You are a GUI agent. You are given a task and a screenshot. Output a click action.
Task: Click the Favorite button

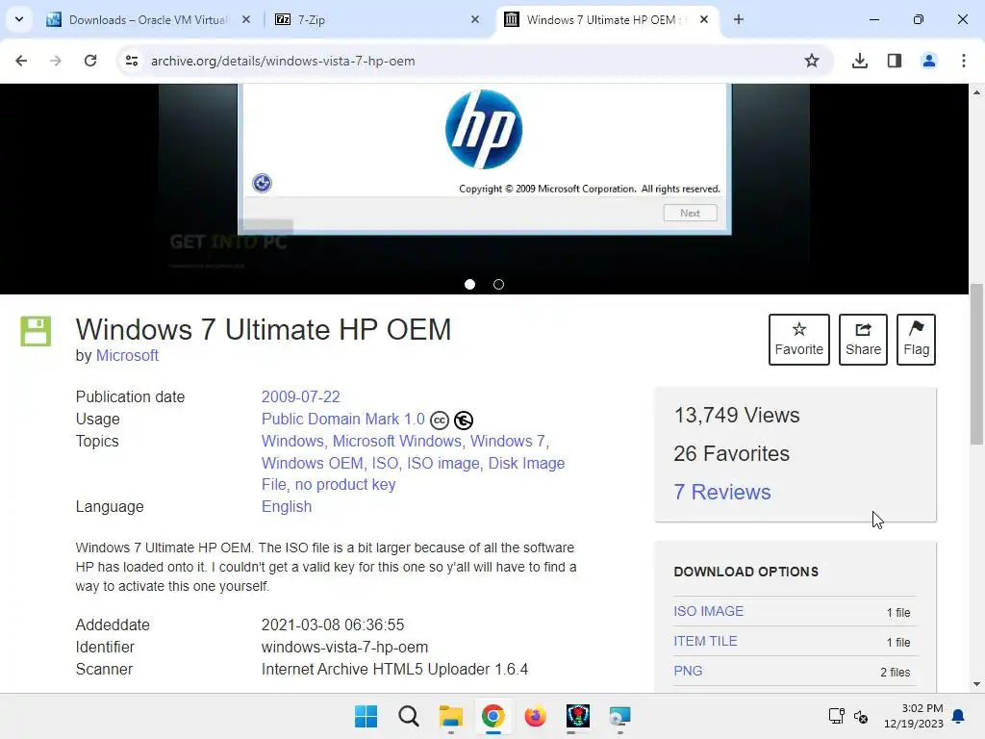tap(799, 340)
